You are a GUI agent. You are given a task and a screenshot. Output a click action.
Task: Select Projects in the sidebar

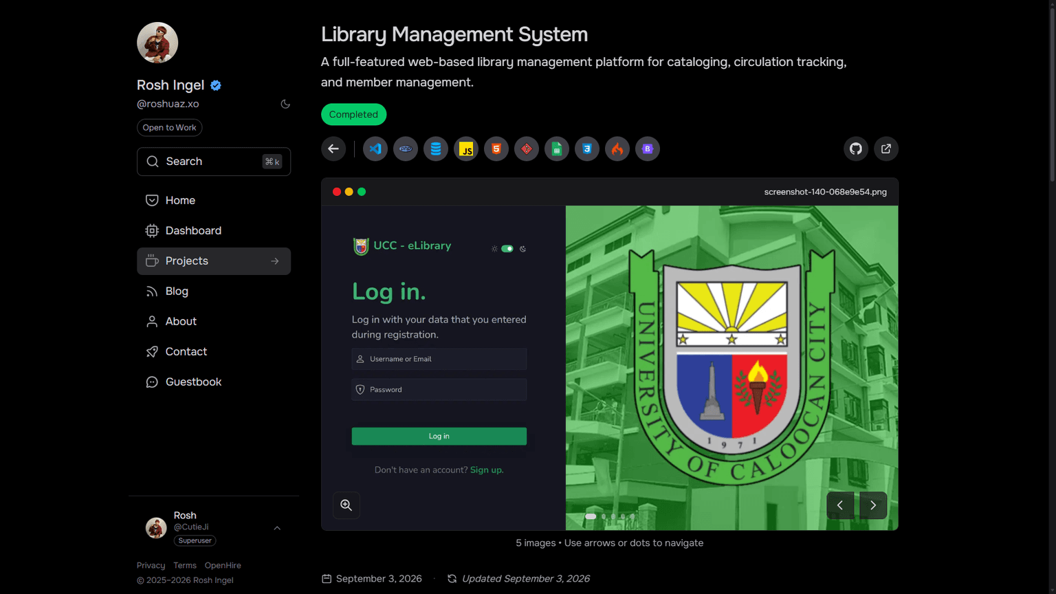tap(214, 261)
